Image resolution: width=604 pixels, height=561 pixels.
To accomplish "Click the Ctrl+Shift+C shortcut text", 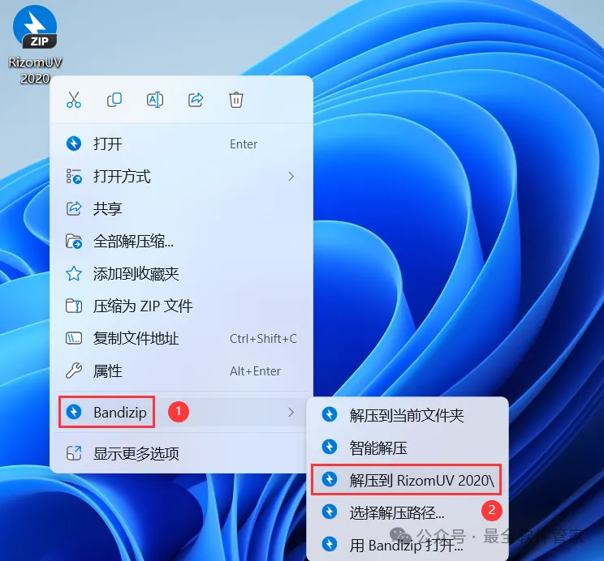I will point(263,339).
